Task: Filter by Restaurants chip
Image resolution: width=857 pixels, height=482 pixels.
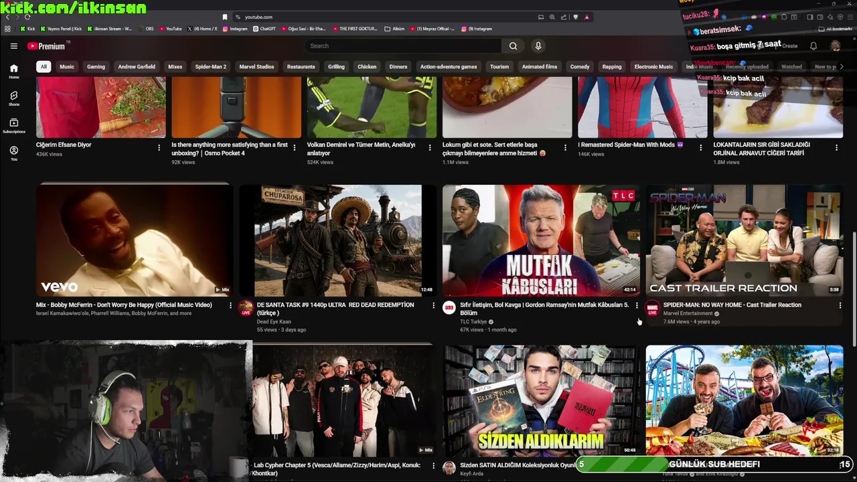Action: (x=301, y=67)
